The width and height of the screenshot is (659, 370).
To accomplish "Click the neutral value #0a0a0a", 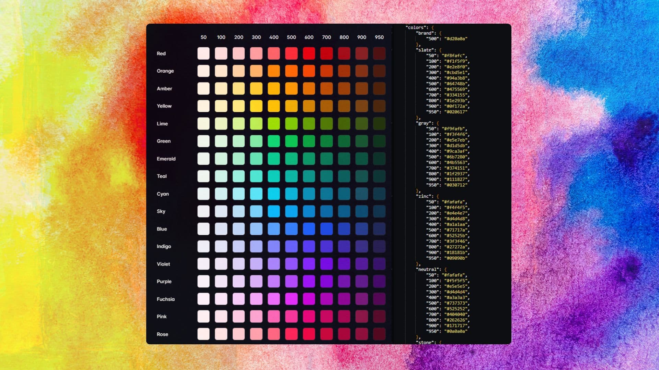I will coord(456,331).
